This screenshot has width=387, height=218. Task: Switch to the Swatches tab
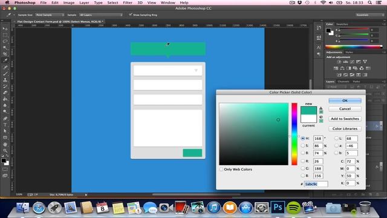[342, 24]
